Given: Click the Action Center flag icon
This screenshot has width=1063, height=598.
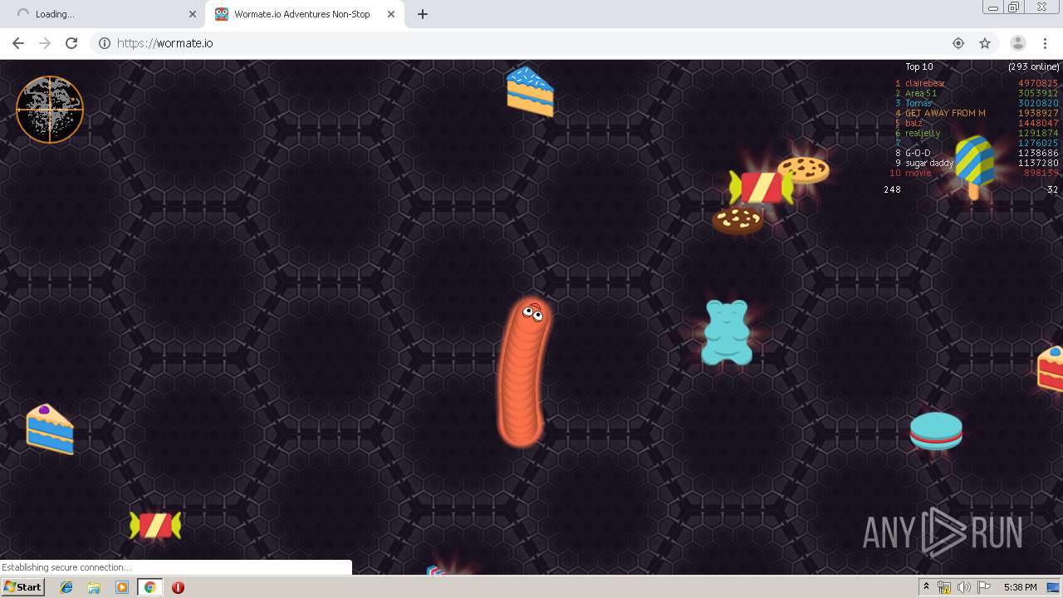Looking at the screenshot, I should [983, 587].
